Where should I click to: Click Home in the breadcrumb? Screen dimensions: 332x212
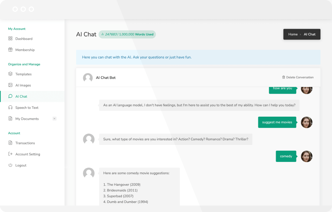click(x=293, y=34)
